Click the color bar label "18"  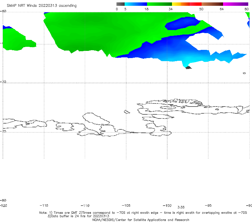[146, 9]
